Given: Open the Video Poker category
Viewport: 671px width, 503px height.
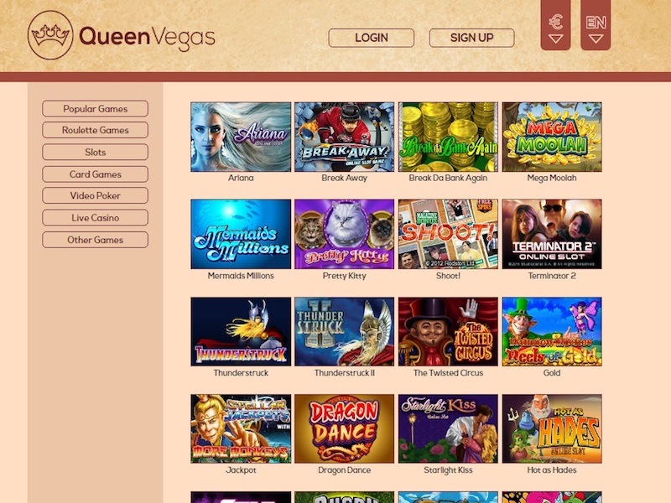Looking at the screenshot, I should point(95,195).
